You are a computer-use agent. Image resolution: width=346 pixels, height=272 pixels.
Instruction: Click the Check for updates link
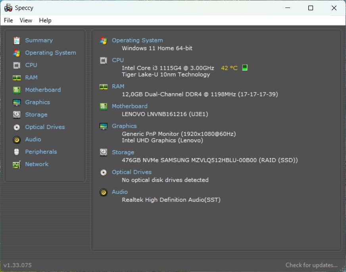coord(311,265)
